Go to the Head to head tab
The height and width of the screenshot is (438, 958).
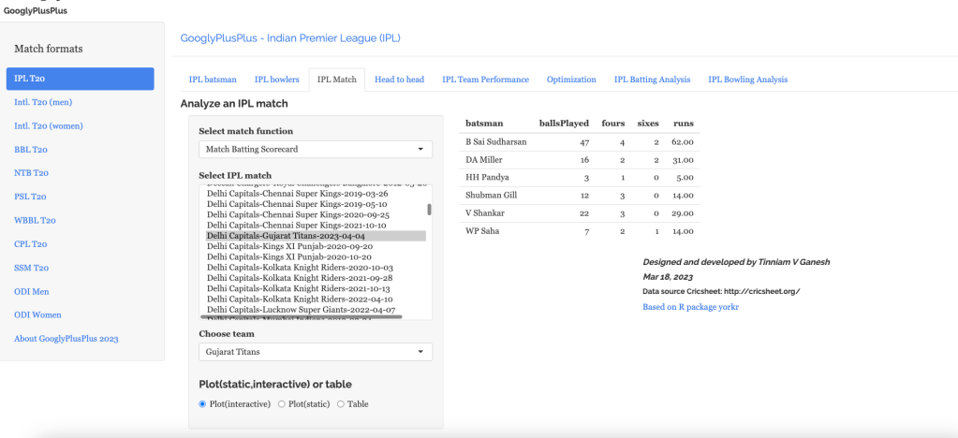[x=399, y=80]
